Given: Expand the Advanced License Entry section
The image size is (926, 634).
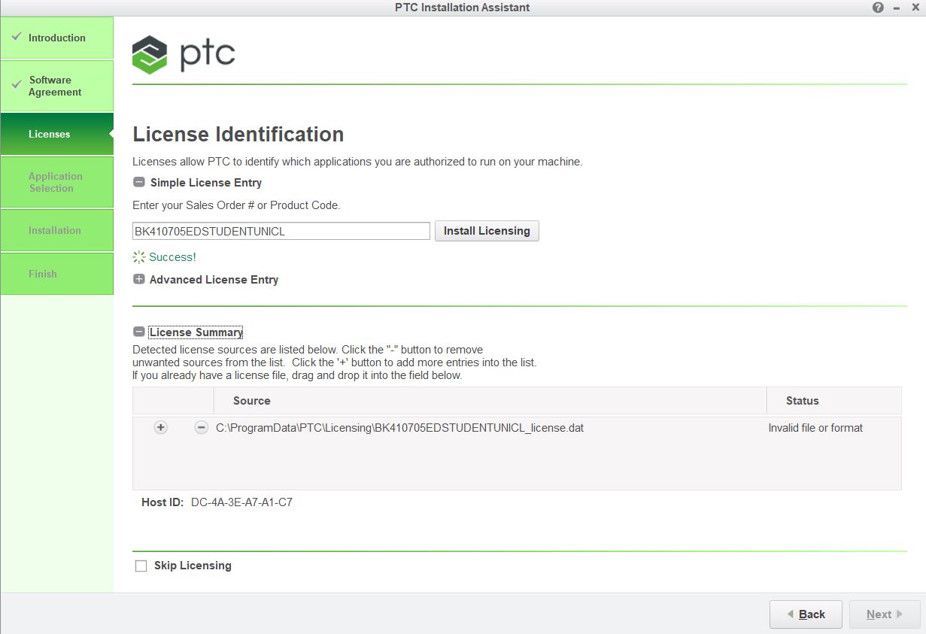Looking at the screenshot, I should (x=138, y=279).
